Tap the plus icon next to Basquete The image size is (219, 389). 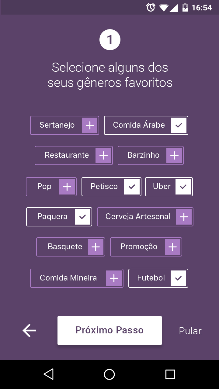point(96,247)
